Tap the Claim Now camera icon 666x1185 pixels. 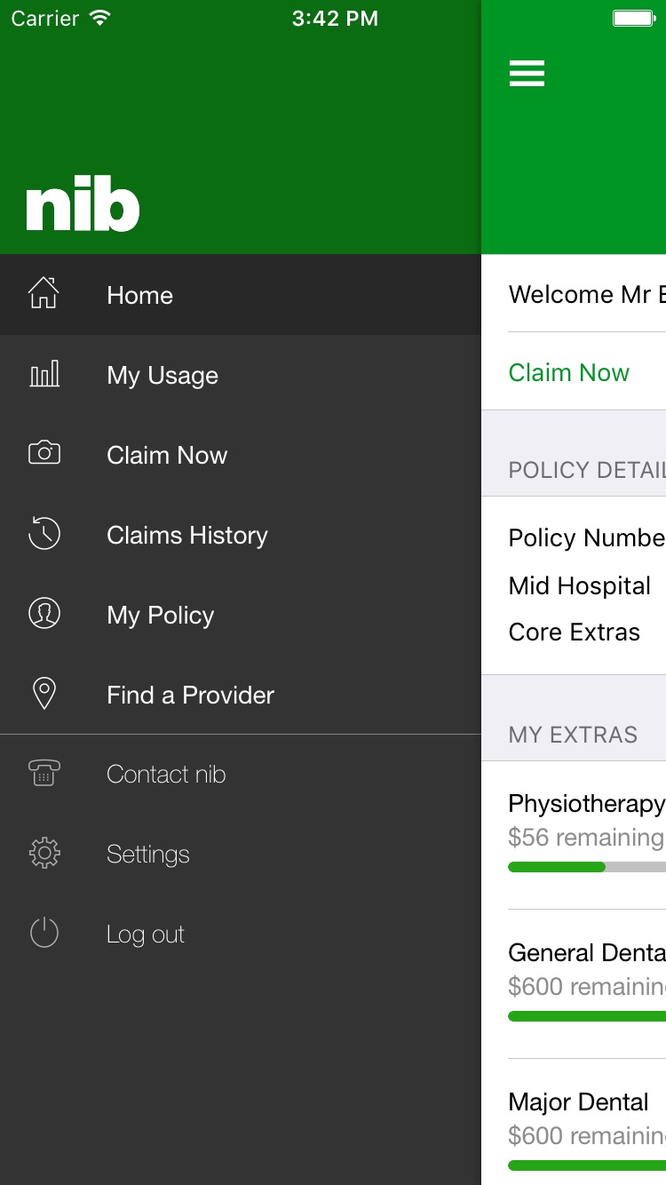pyautogui.click(x=44, y=453)
